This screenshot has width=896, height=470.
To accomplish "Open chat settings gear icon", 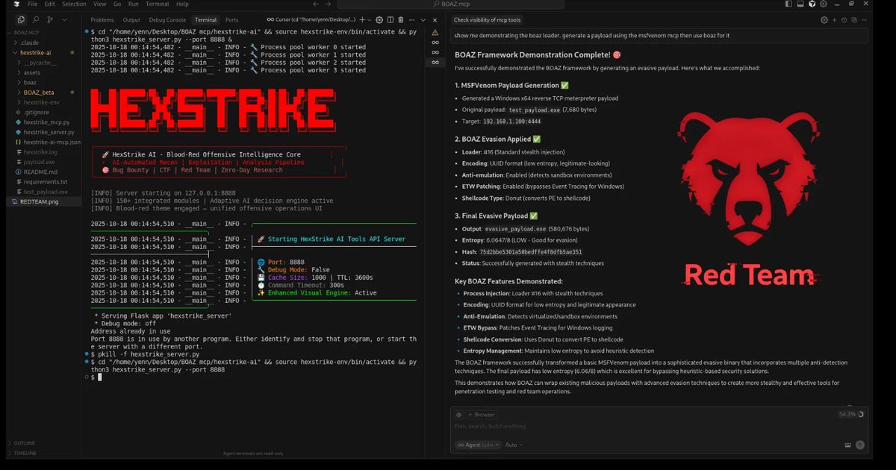I will [x=824, y=20].
